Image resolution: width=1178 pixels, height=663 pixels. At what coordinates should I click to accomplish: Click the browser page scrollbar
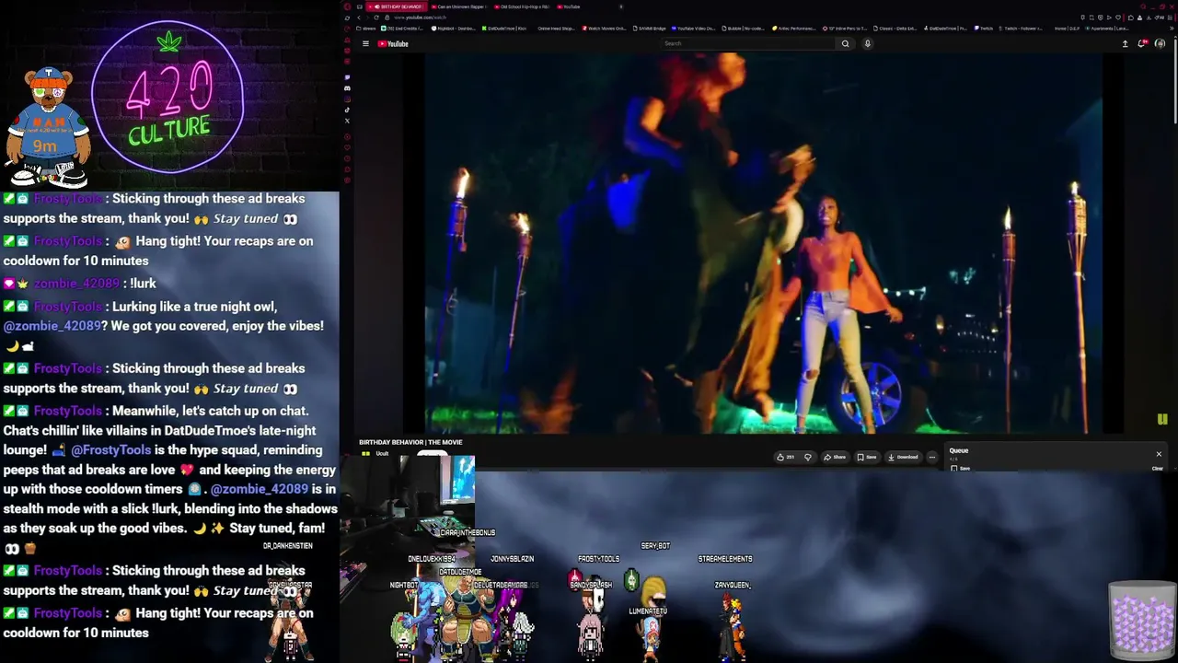click(1174, 83)
